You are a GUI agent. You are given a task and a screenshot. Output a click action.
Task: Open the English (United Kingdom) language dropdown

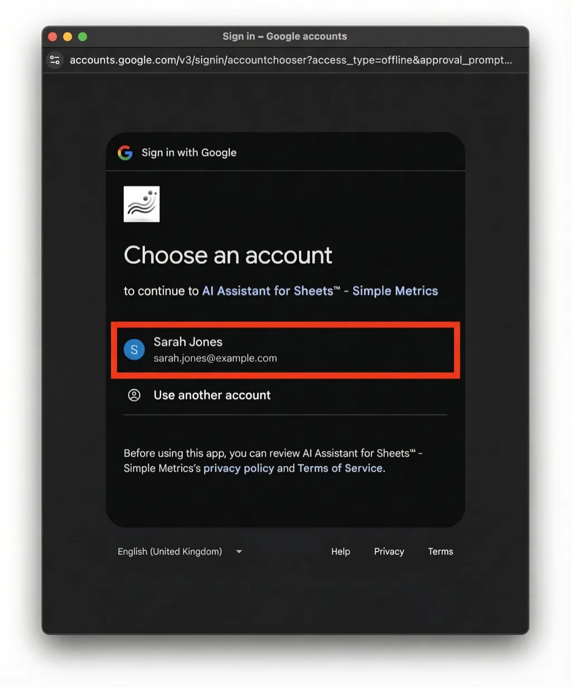click(x=178, y=551)
